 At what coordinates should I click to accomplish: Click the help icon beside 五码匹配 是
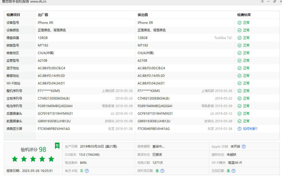tap(233, 171)
